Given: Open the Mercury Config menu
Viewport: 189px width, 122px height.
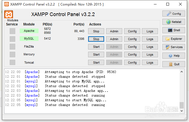Looking at the screenshot, I should 132,54.
